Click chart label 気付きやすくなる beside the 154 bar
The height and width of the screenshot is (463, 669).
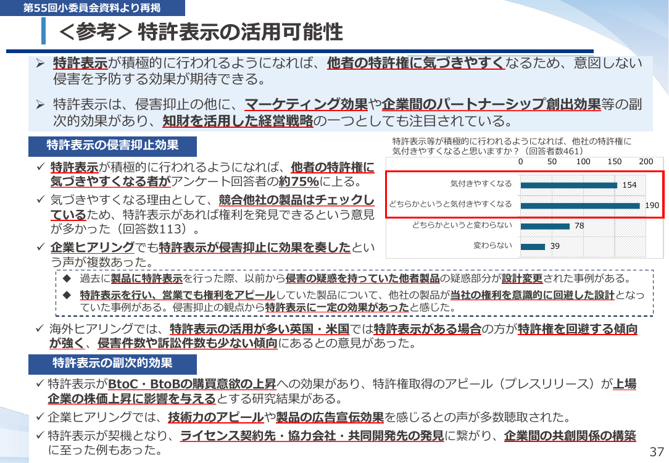click(x=481, y=183)
